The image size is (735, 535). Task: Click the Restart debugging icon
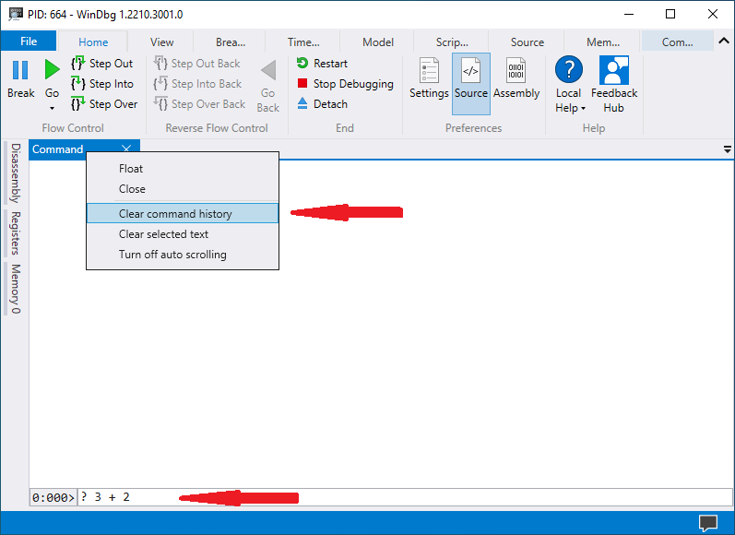coord(302,64)
